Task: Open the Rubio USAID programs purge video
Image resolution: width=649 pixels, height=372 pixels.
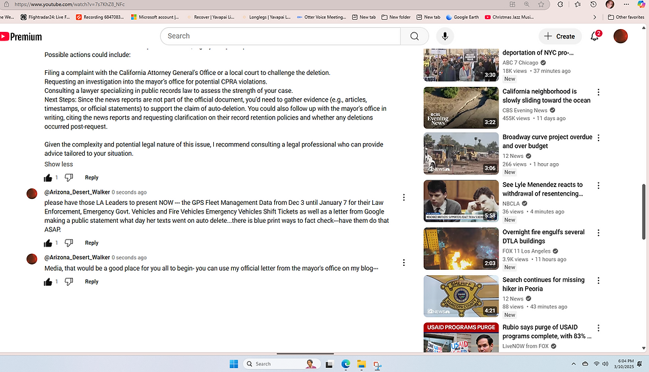Action: tap(547, 332)
